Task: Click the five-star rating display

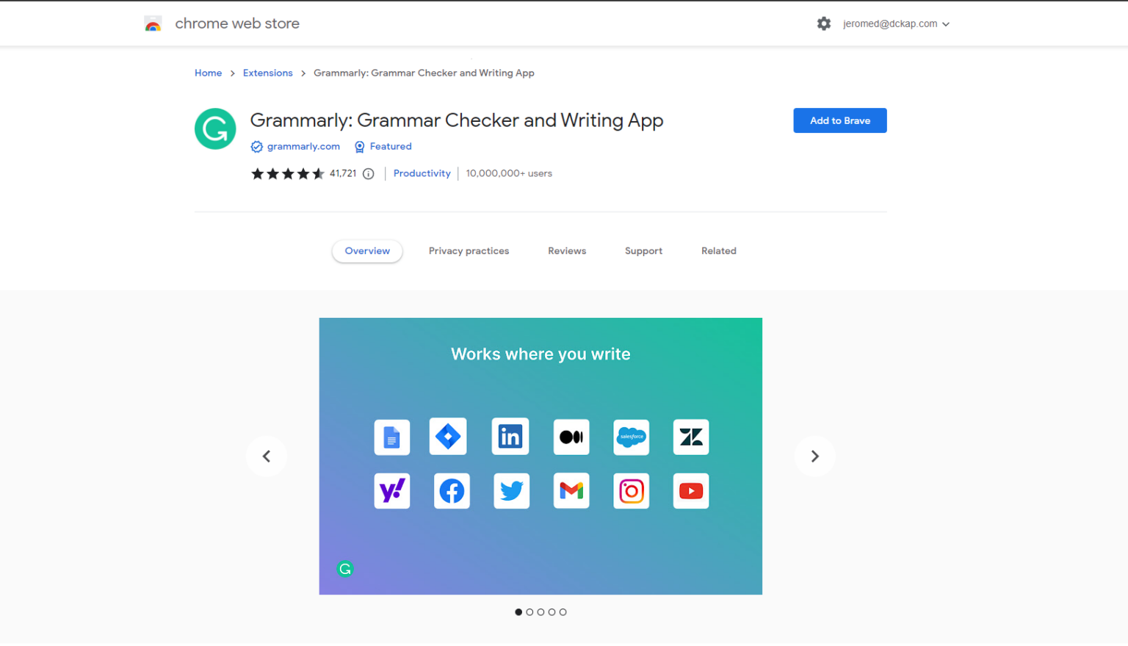Action: pos(287,174)
